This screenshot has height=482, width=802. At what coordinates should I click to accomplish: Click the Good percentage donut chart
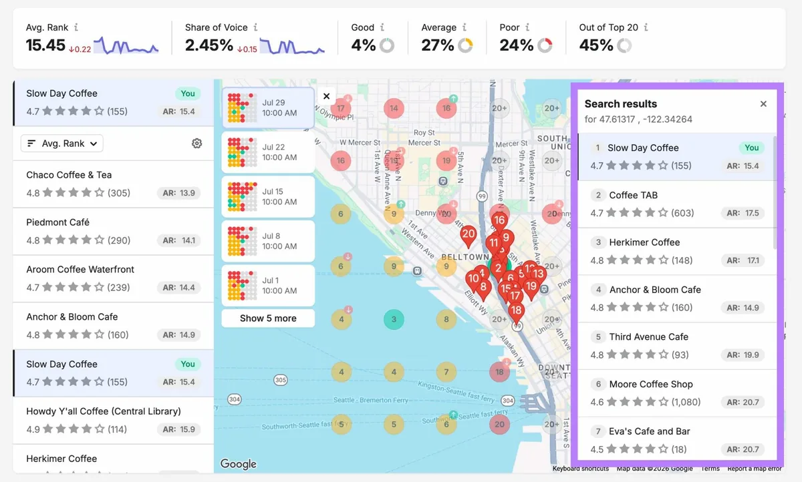coord(386,45)
